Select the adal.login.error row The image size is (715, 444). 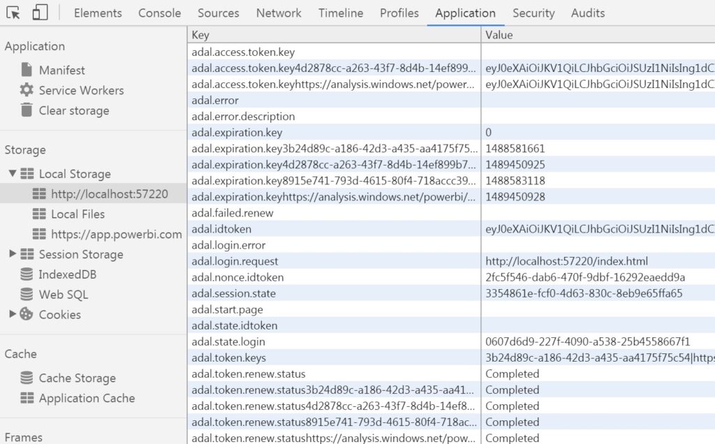[451, 245]
